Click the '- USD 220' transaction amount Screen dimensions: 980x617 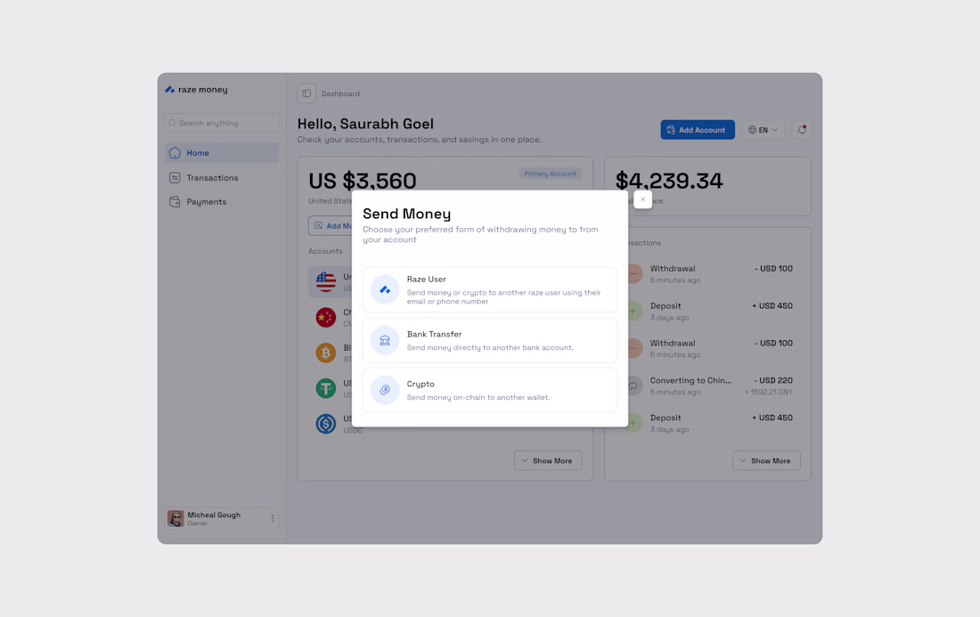pyautogui.click(x=773, y=380)
